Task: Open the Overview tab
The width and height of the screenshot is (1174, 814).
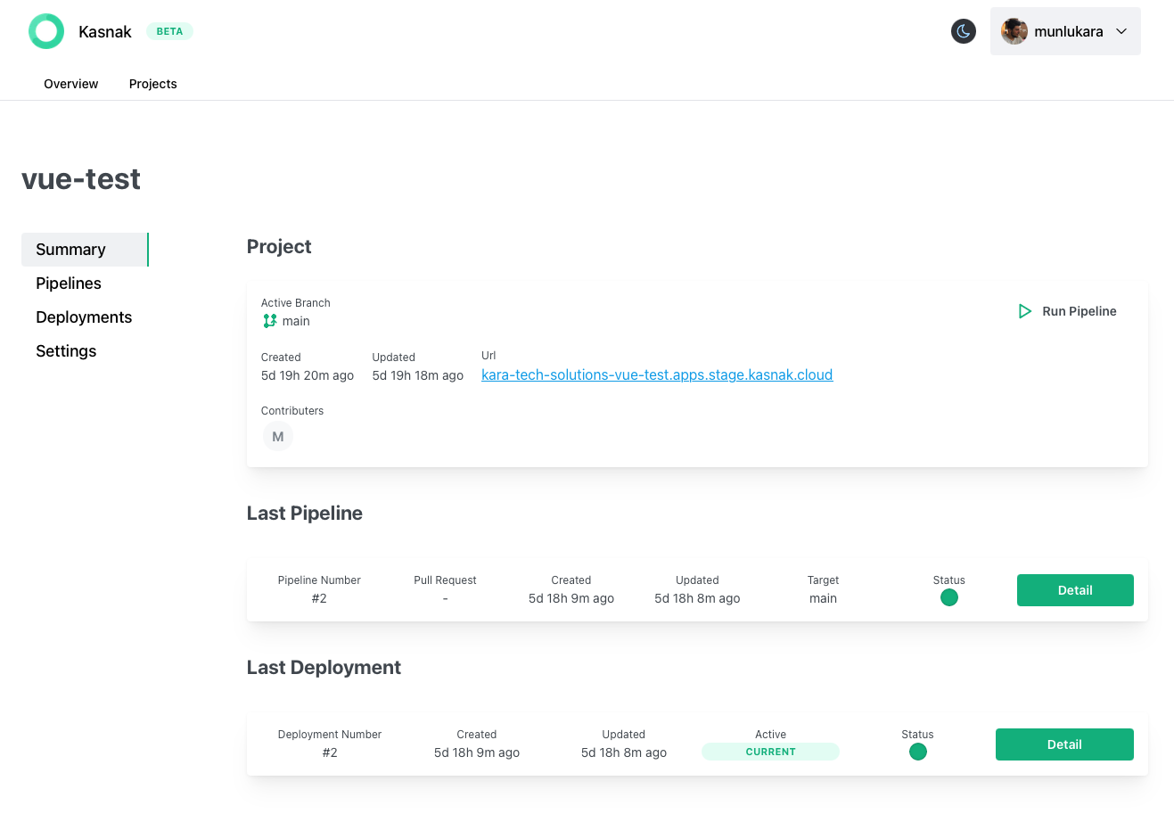Action: 71,84
